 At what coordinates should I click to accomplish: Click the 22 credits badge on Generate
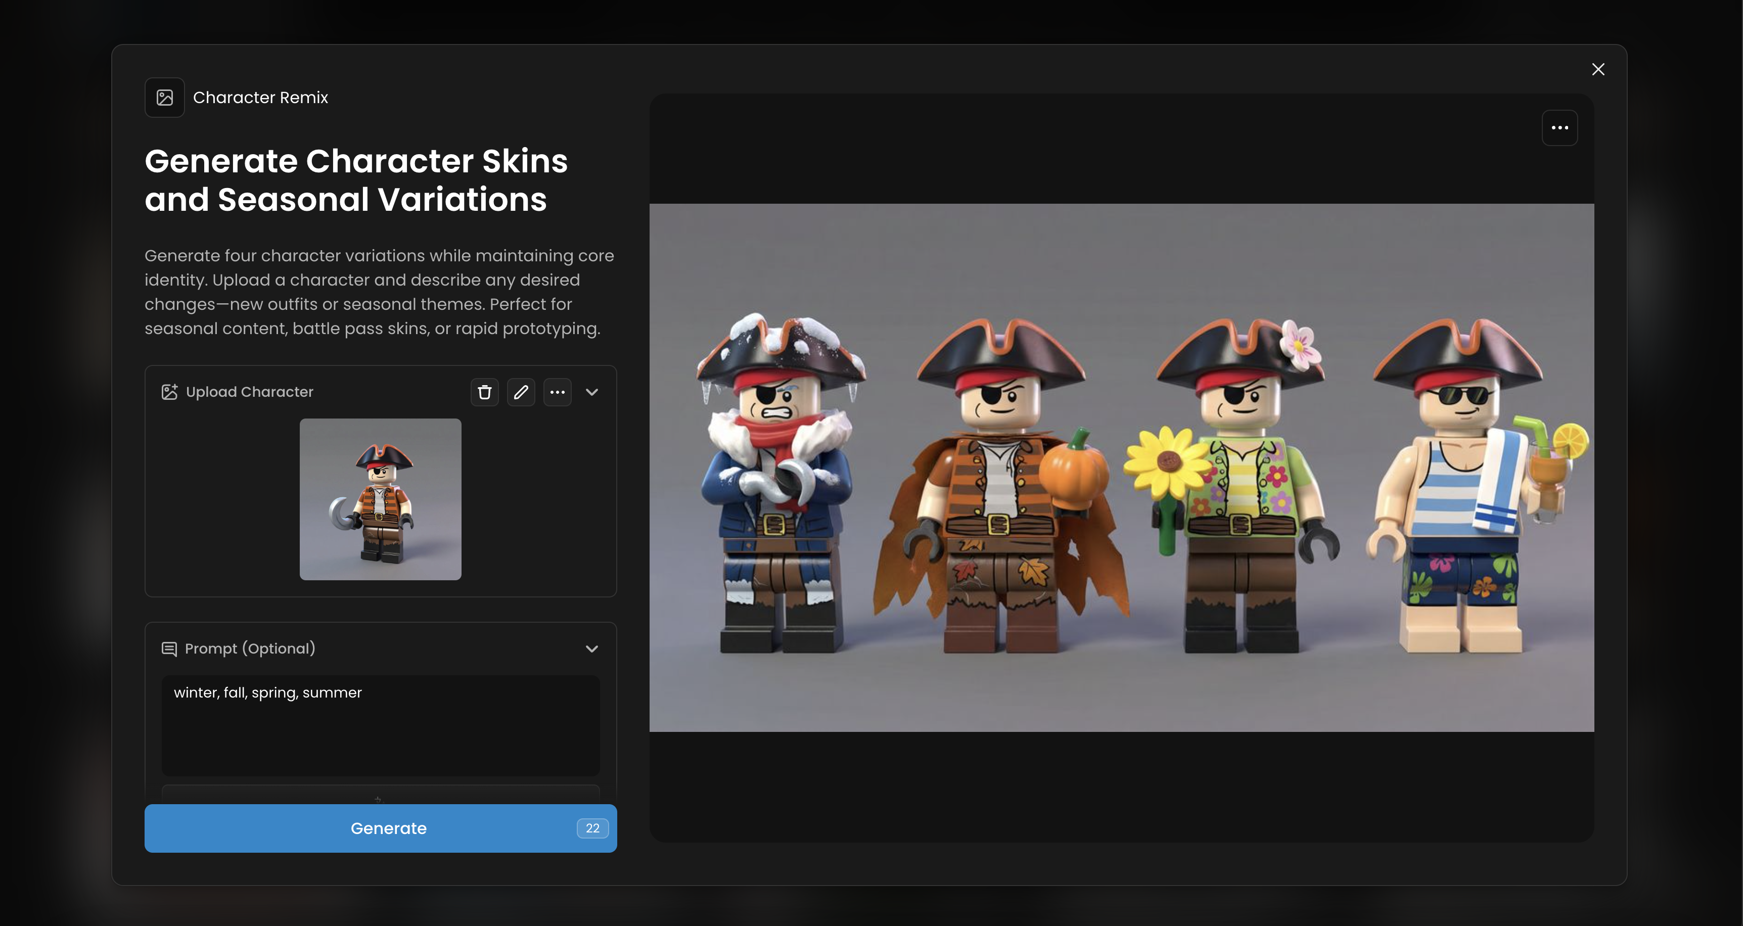(x=592, y=828)
